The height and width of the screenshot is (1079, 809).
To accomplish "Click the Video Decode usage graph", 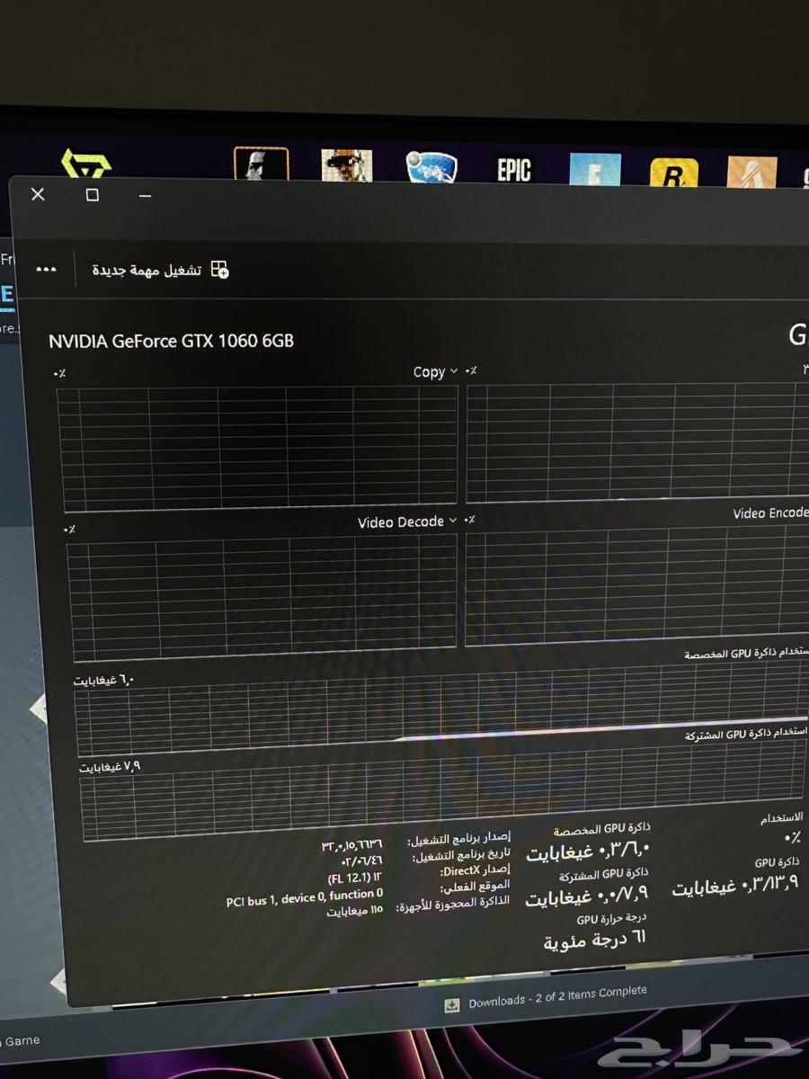I will coord(262,593).
